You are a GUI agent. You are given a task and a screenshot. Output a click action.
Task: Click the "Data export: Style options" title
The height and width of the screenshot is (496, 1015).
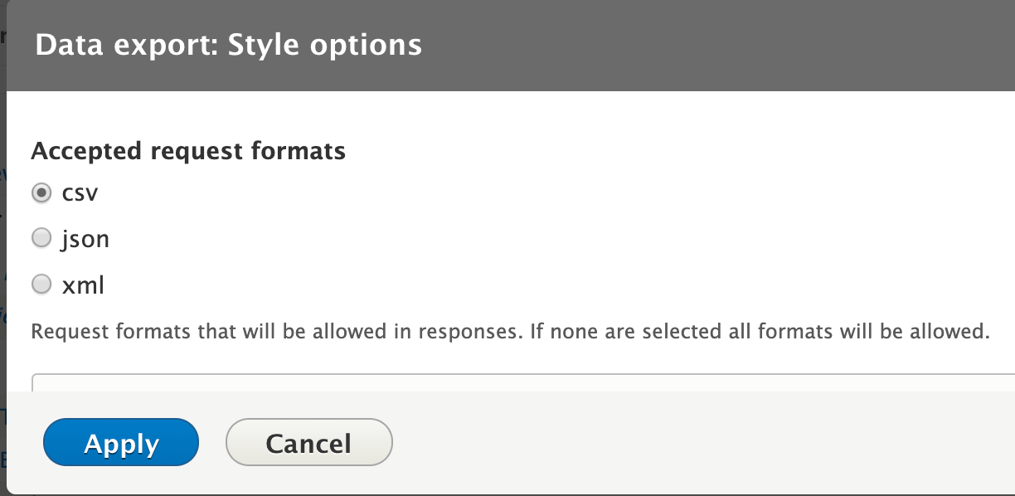(x=228, y=45)
